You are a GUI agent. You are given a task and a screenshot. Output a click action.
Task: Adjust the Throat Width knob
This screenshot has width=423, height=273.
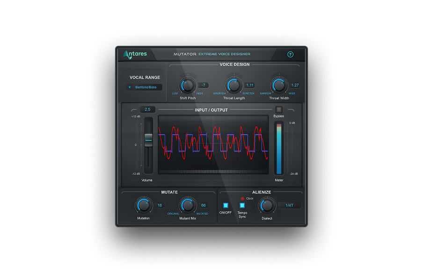278,86
